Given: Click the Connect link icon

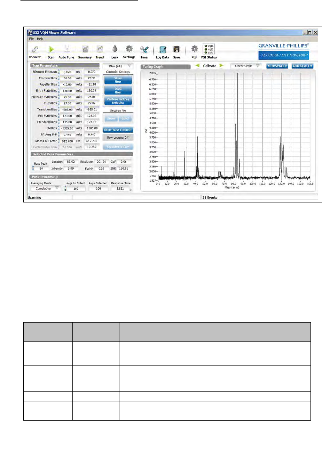Looking at the screenshot, I should pyautogui.click(x=35, y=49).
